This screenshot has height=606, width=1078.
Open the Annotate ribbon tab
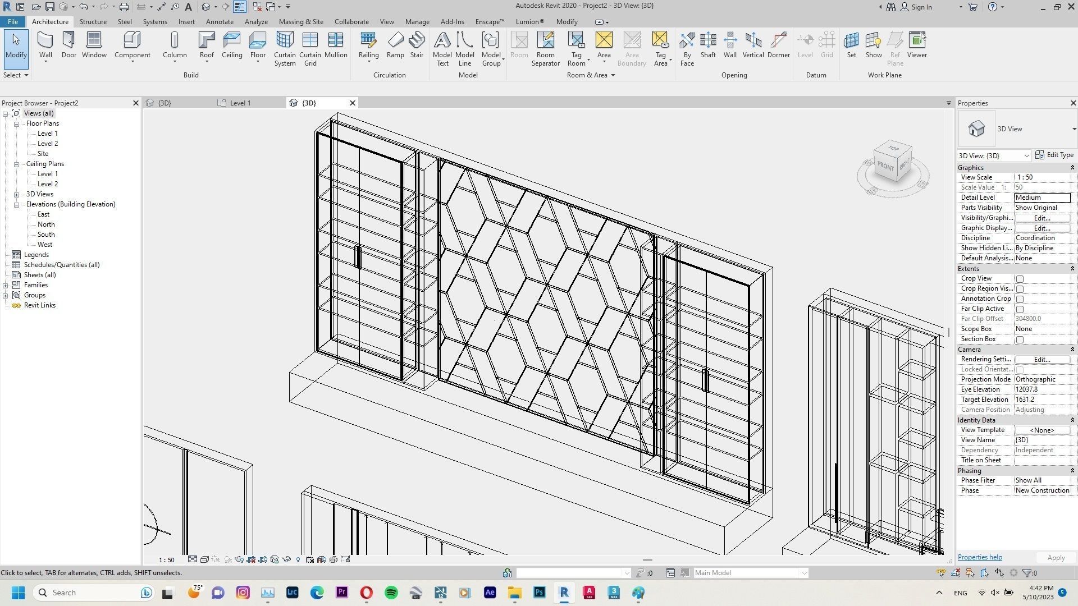[219, 22]
